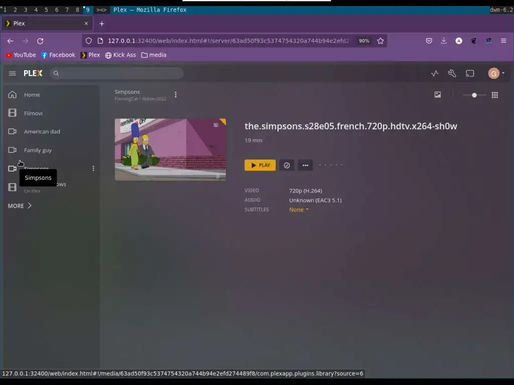The width and height of the screenshot is (514, 385).
Task: Bookmark this page with the star
Action: [x=380, y=41]
